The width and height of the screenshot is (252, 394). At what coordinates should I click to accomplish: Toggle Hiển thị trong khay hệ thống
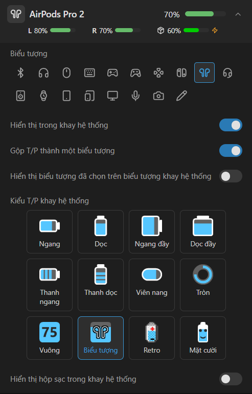[231, 125]
